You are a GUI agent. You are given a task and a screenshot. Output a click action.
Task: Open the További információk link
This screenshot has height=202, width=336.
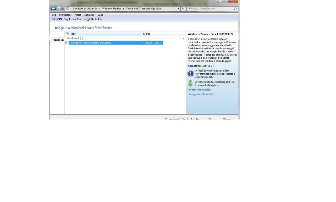[199, 90]
